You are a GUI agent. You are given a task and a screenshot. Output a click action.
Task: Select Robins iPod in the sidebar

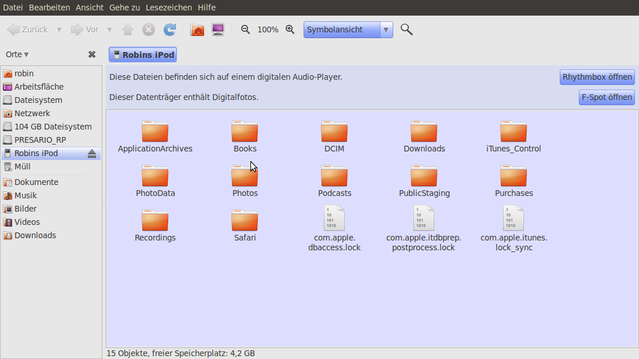(x=51, y=153)
